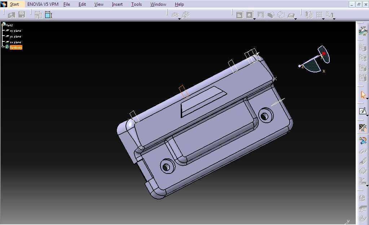Open the Tools menu
369x225 pixels.
pos(136,4)
